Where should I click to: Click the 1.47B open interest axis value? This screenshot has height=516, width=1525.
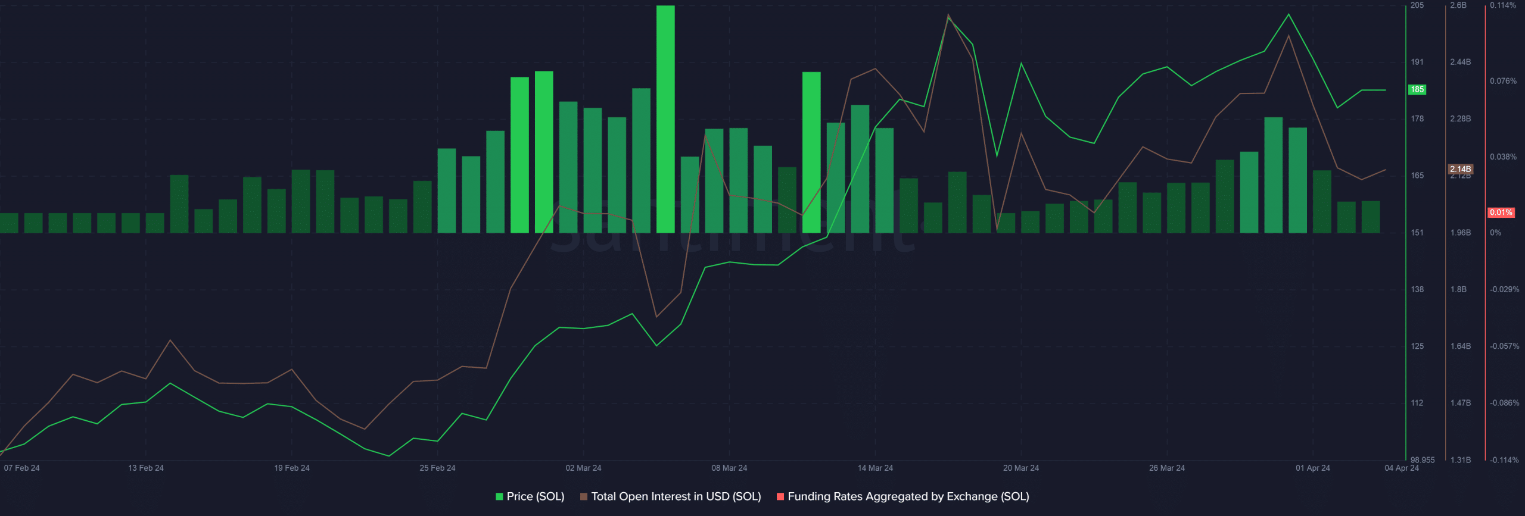click(x=1461, y=403)
